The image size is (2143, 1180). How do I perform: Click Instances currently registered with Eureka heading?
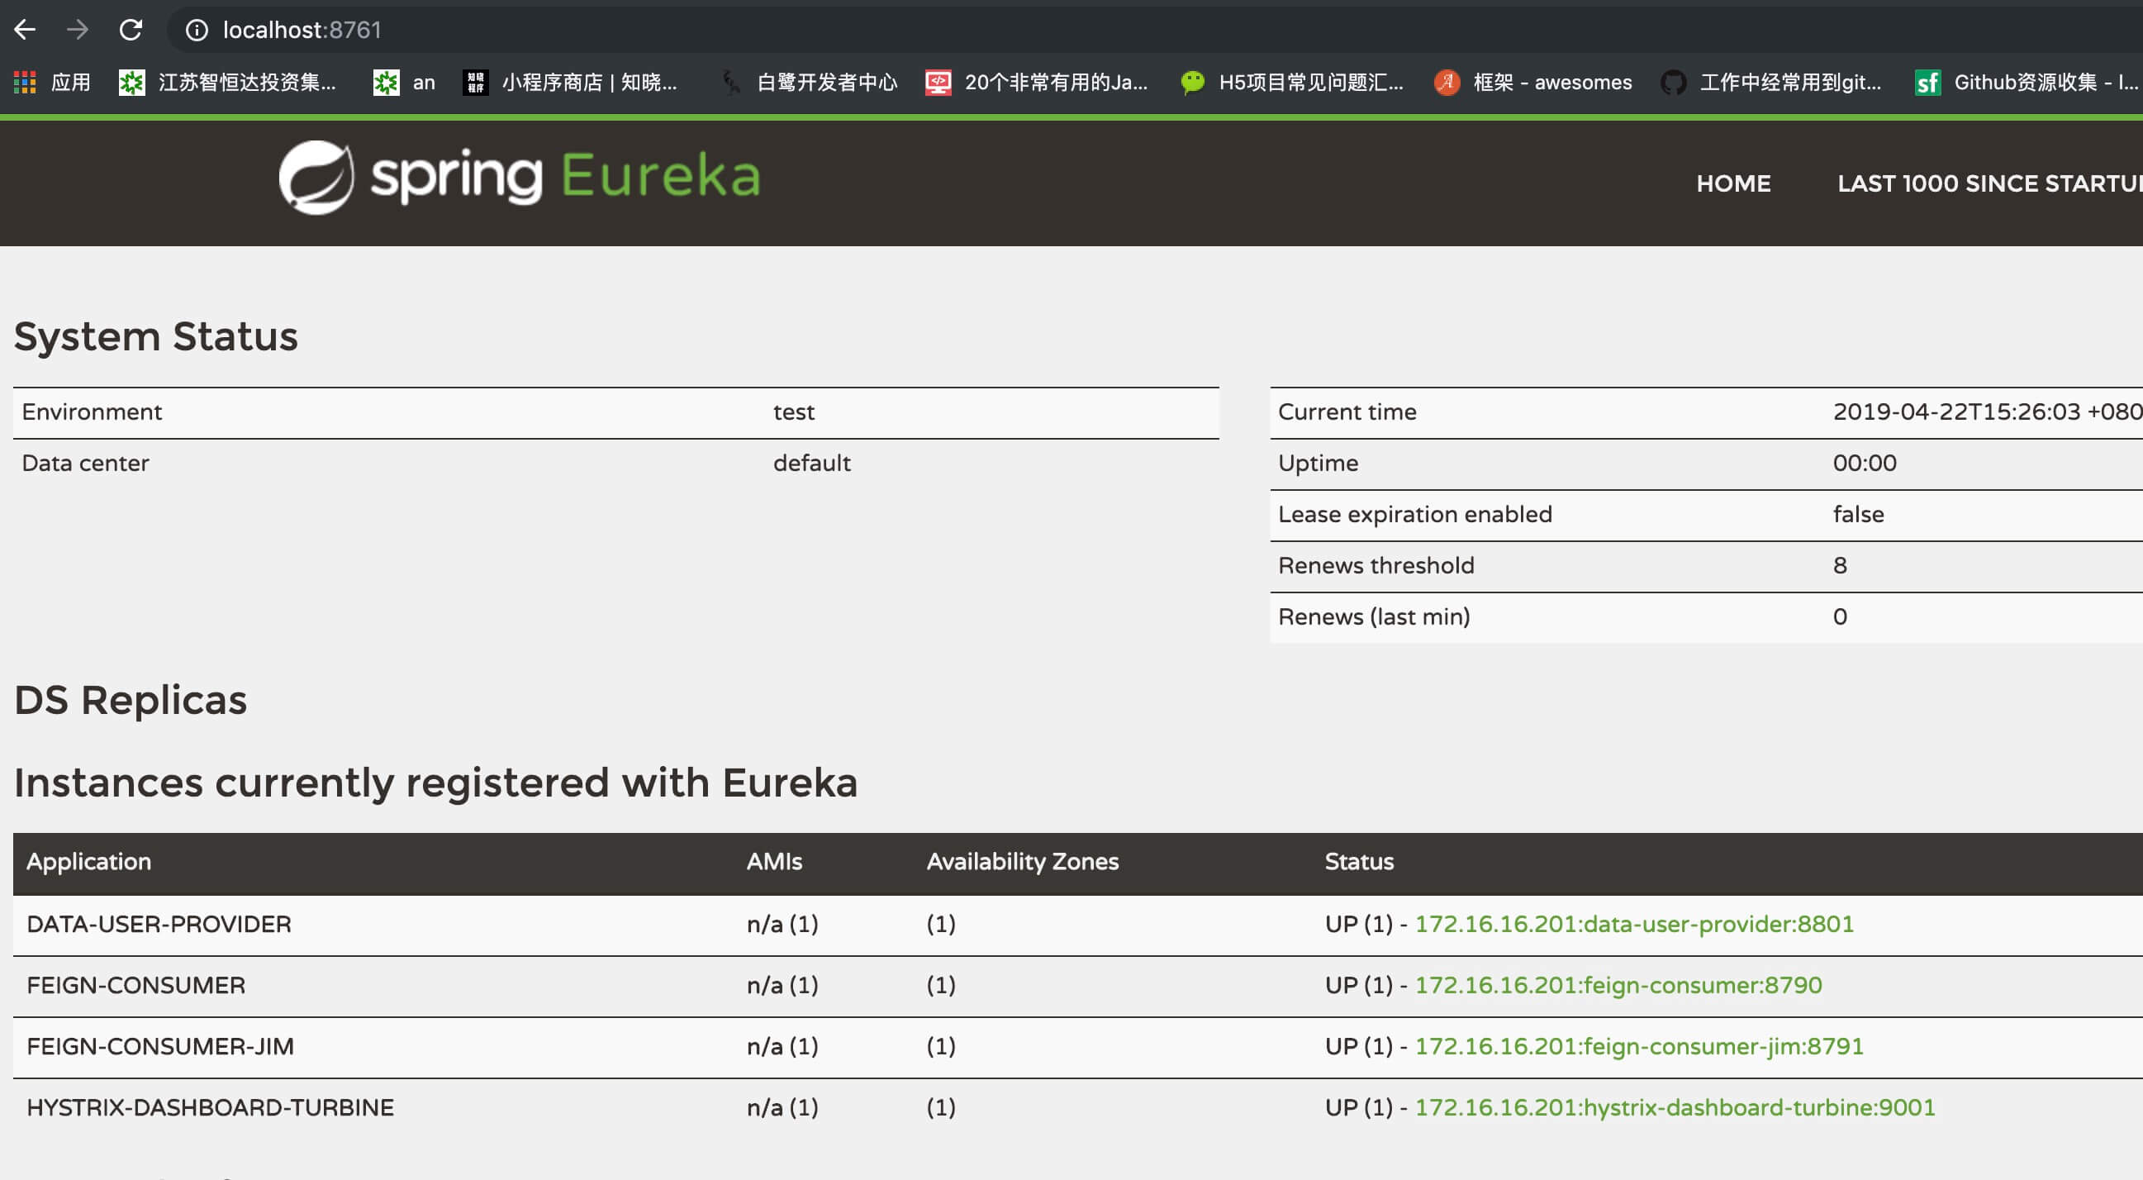pos(436,783)
